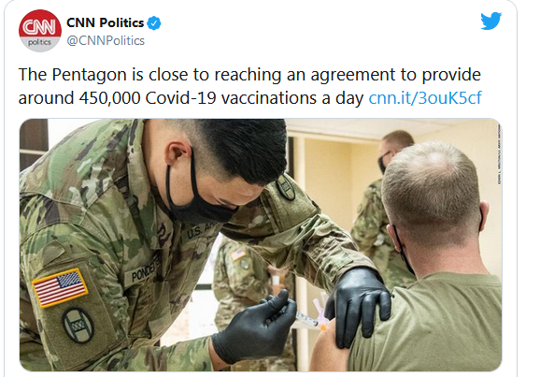Click the PONDER name tape on uniform
The height and width of the screenshot is (377, 540).
click(146, 270)
